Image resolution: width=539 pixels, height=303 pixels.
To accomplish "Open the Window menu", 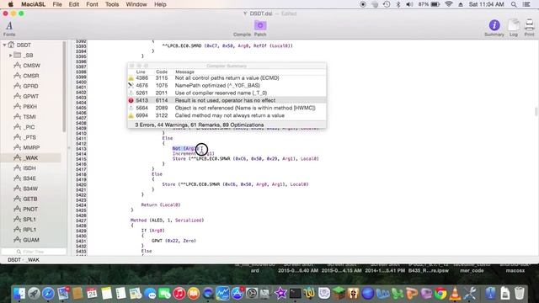I will 136,4.
